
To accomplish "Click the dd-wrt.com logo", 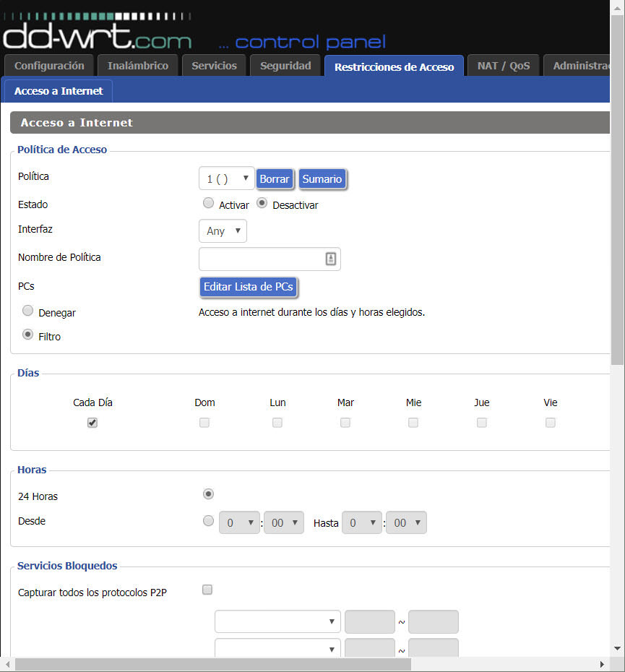I will [x=98, y=35].
